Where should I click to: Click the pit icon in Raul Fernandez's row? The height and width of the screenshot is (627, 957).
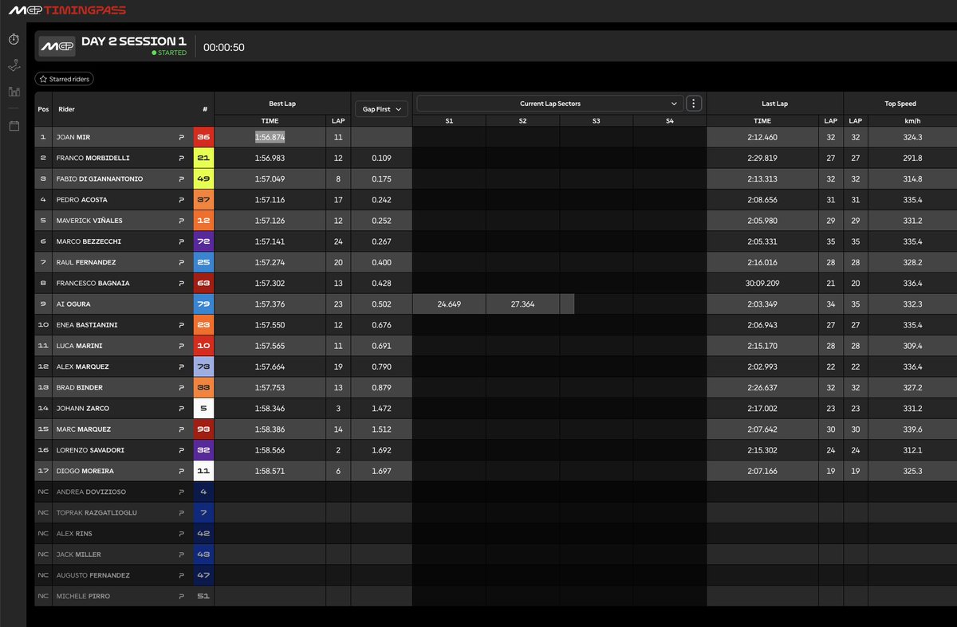pos(181,262)
